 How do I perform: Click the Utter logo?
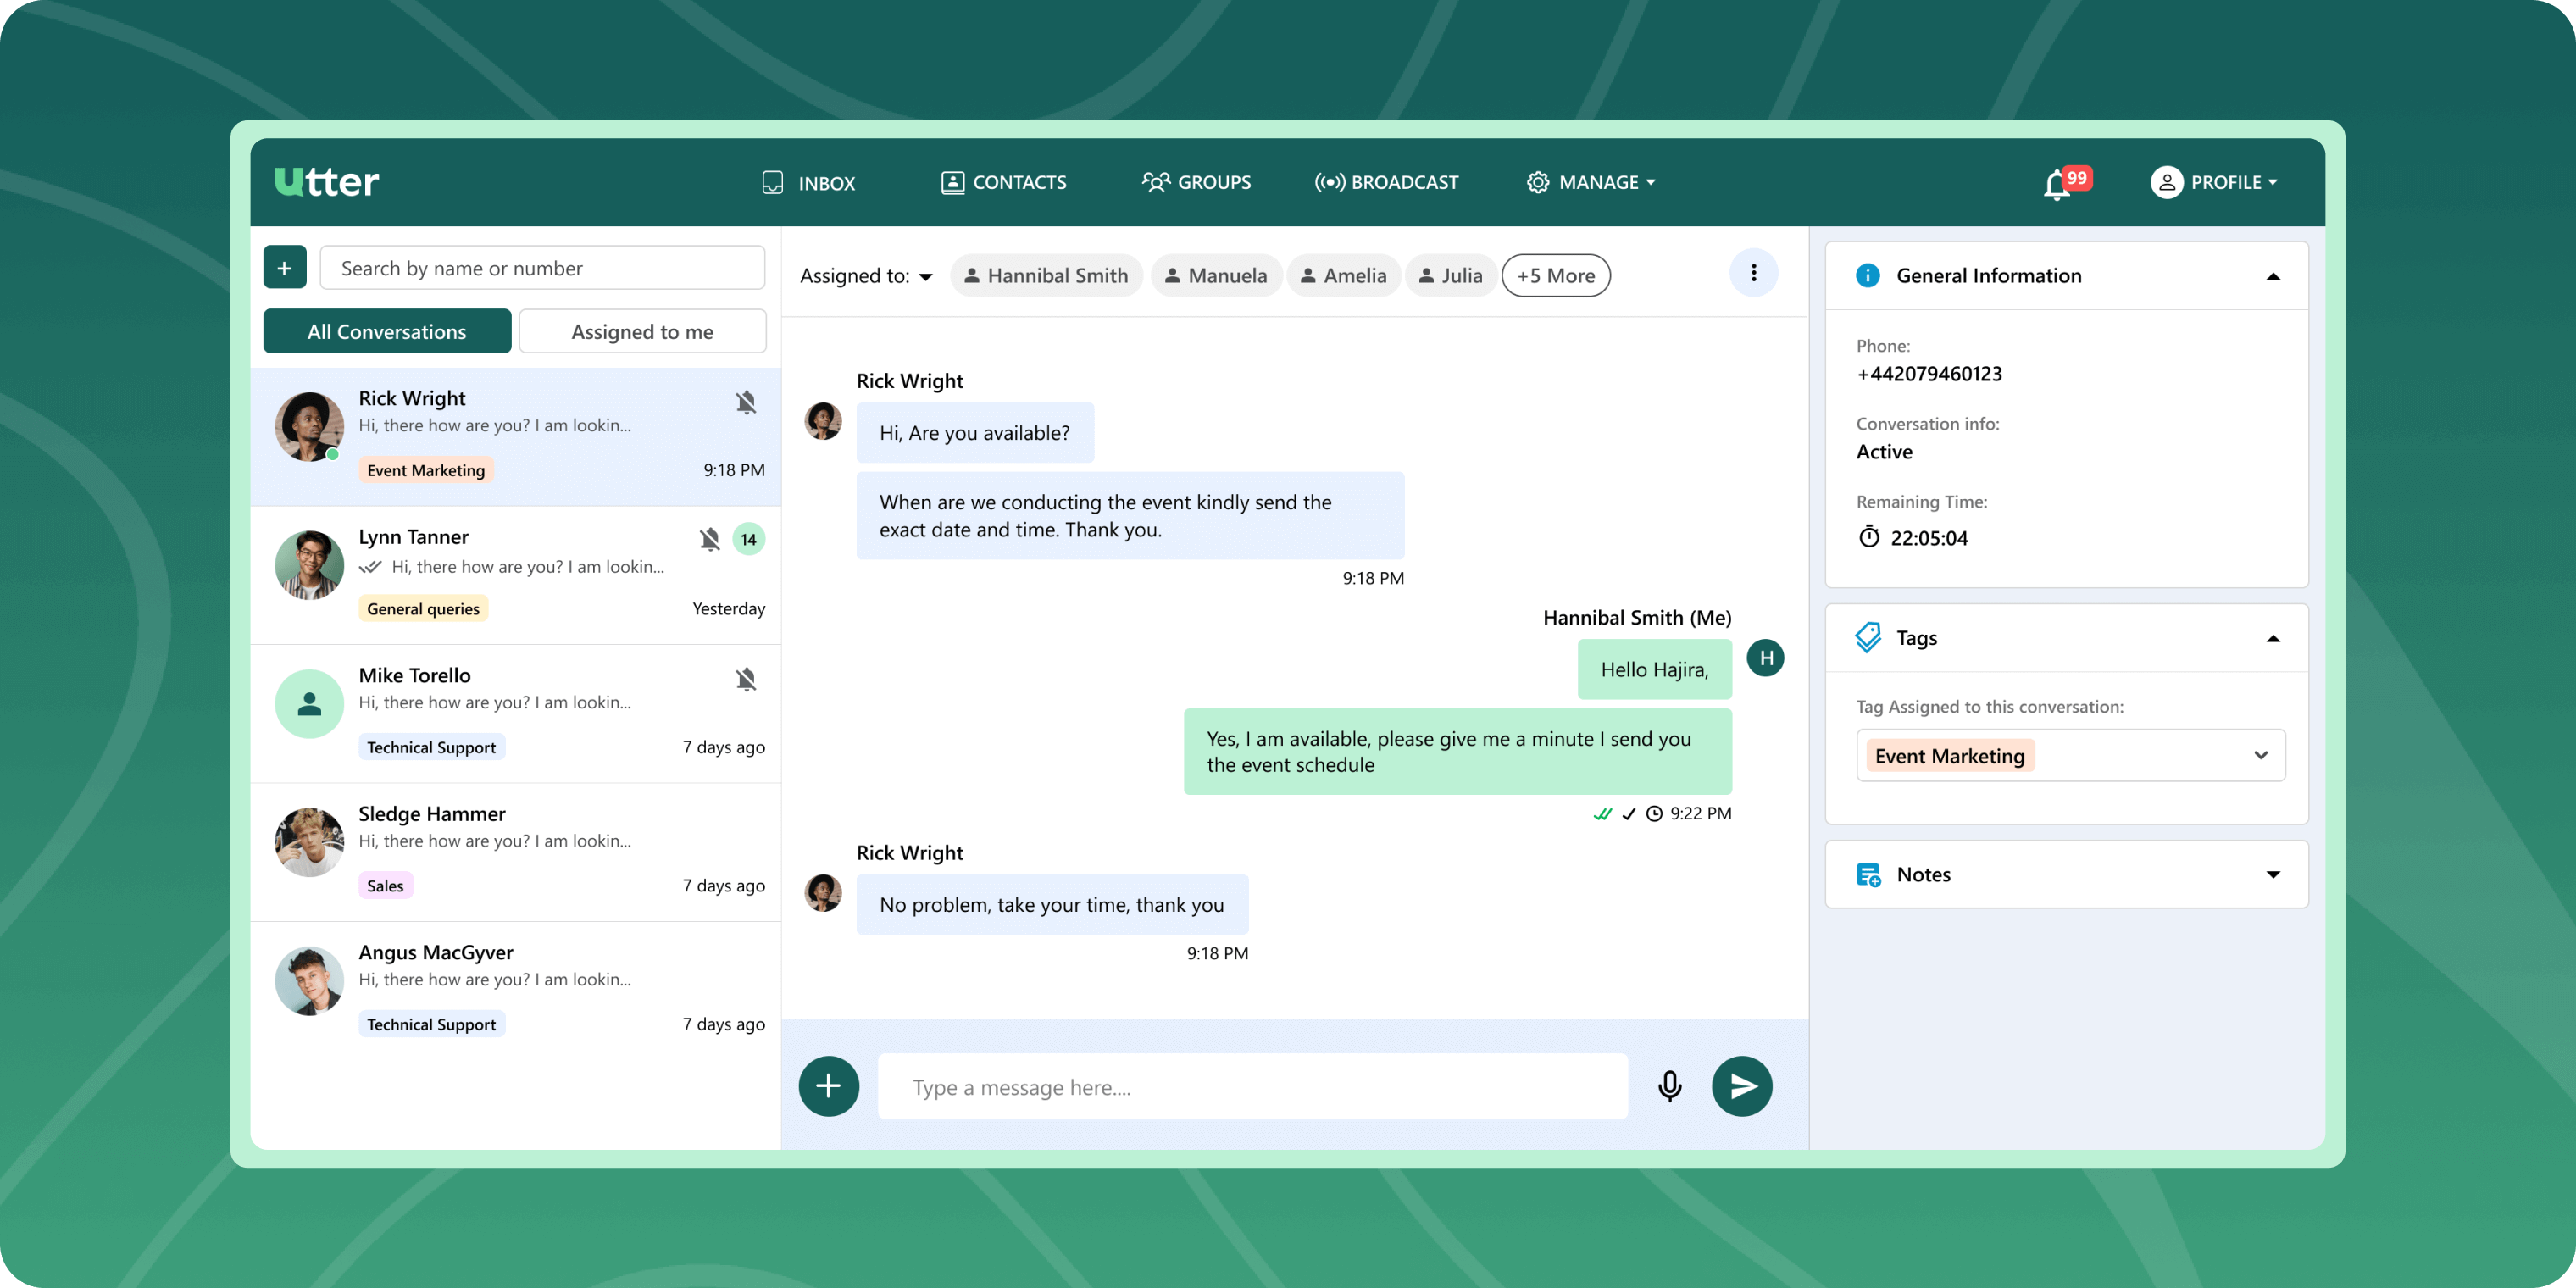(327, 182)
